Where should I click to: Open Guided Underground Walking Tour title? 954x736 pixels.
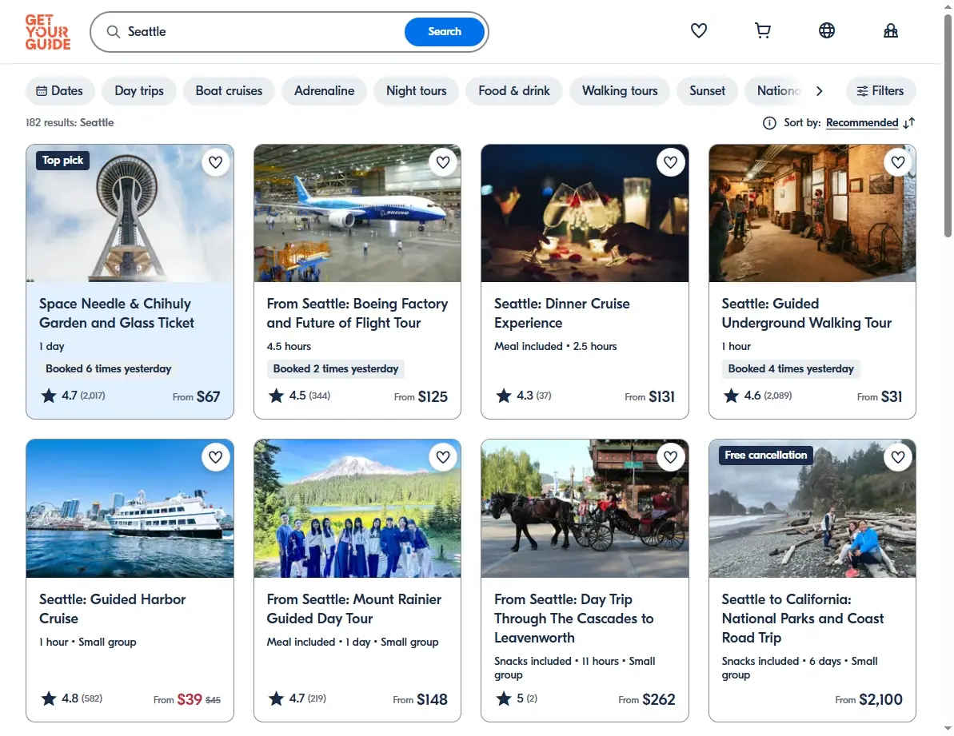pyautogui.click(x=806, y=313)
